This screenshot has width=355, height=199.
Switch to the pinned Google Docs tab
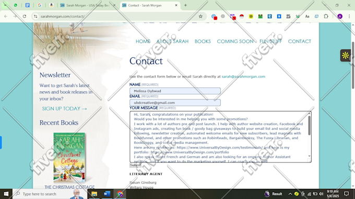coord(27,5)
